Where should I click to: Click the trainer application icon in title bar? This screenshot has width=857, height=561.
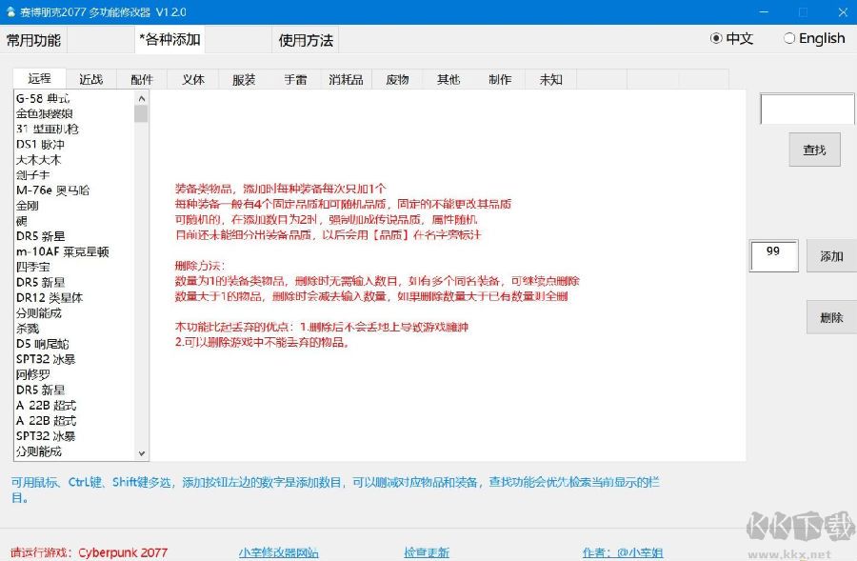pyautogui.click(x=11, y=11)
